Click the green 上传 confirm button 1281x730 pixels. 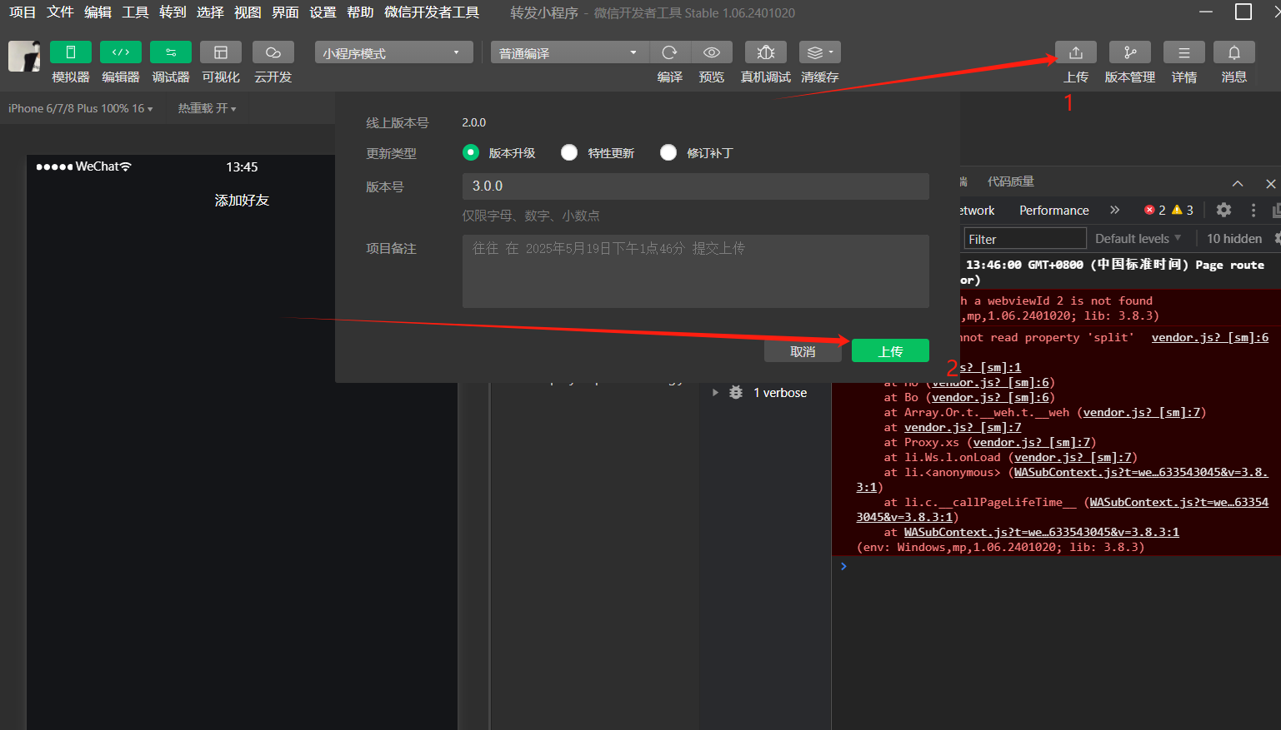point(890,351)
